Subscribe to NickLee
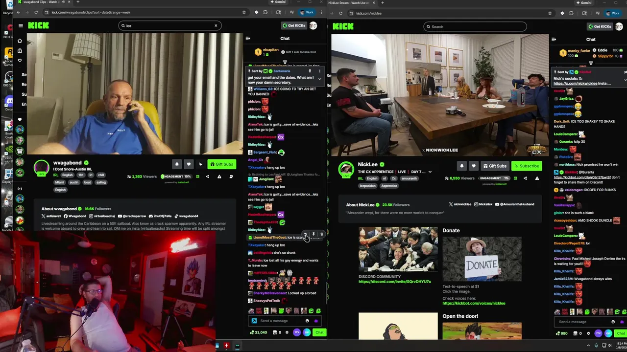Viewport: 627px width, 352px height. [x=527, y=166]
